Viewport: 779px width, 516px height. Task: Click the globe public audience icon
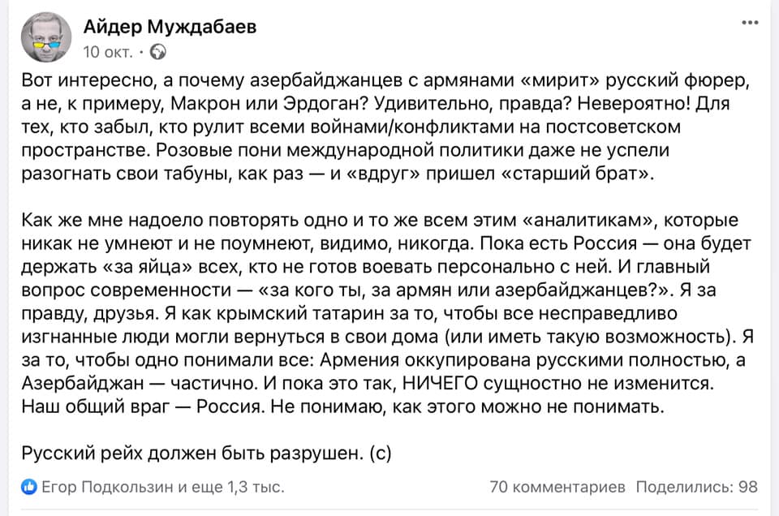pos(158,52)
